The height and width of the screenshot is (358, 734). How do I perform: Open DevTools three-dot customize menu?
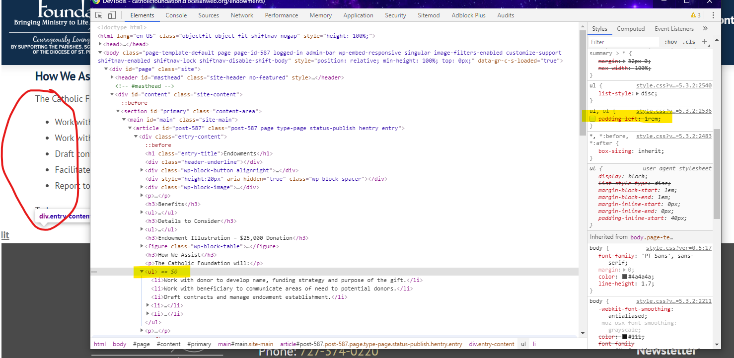[x=713, y=15]
